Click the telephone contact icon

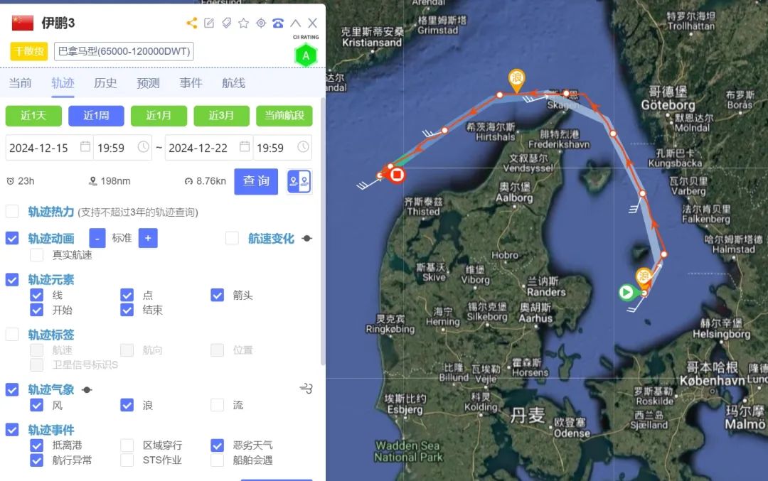[278, 23]
